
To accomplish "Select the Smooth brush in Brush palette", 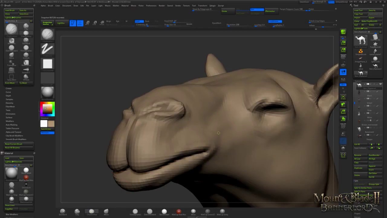I will [26, 55].
